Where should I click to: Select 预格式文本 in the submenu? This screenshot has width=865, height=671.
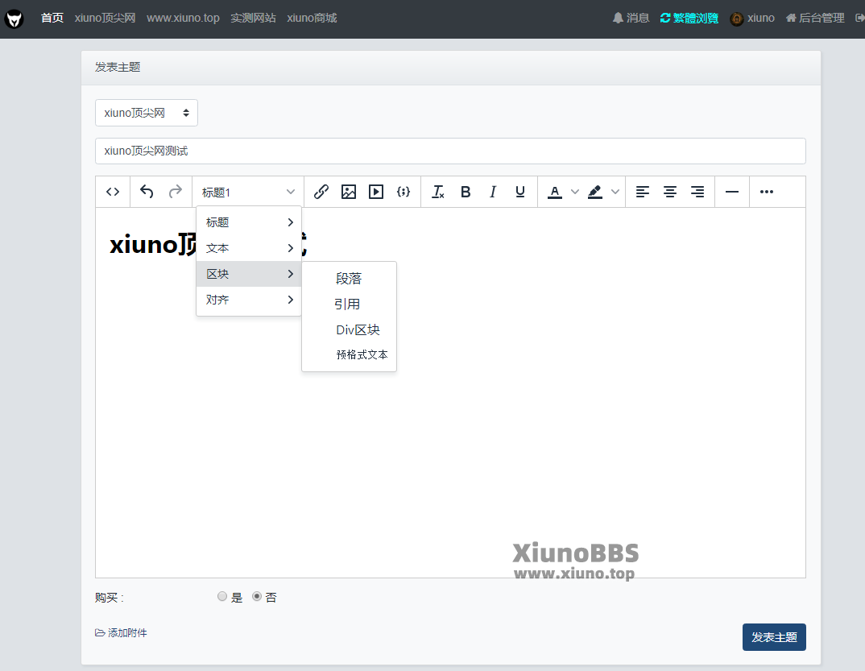click(362, 354)
